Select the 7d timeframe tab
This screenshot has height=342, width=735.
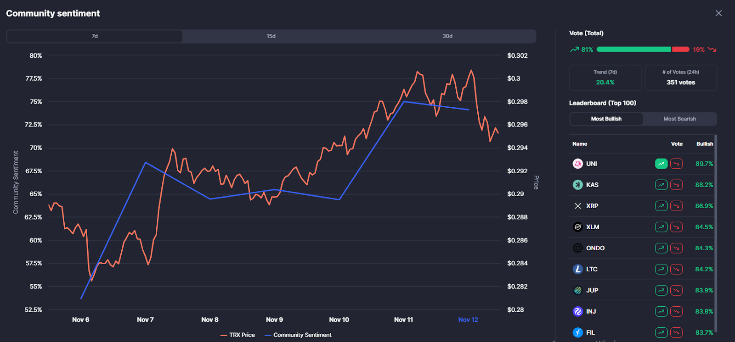click(x=95, y=36)
